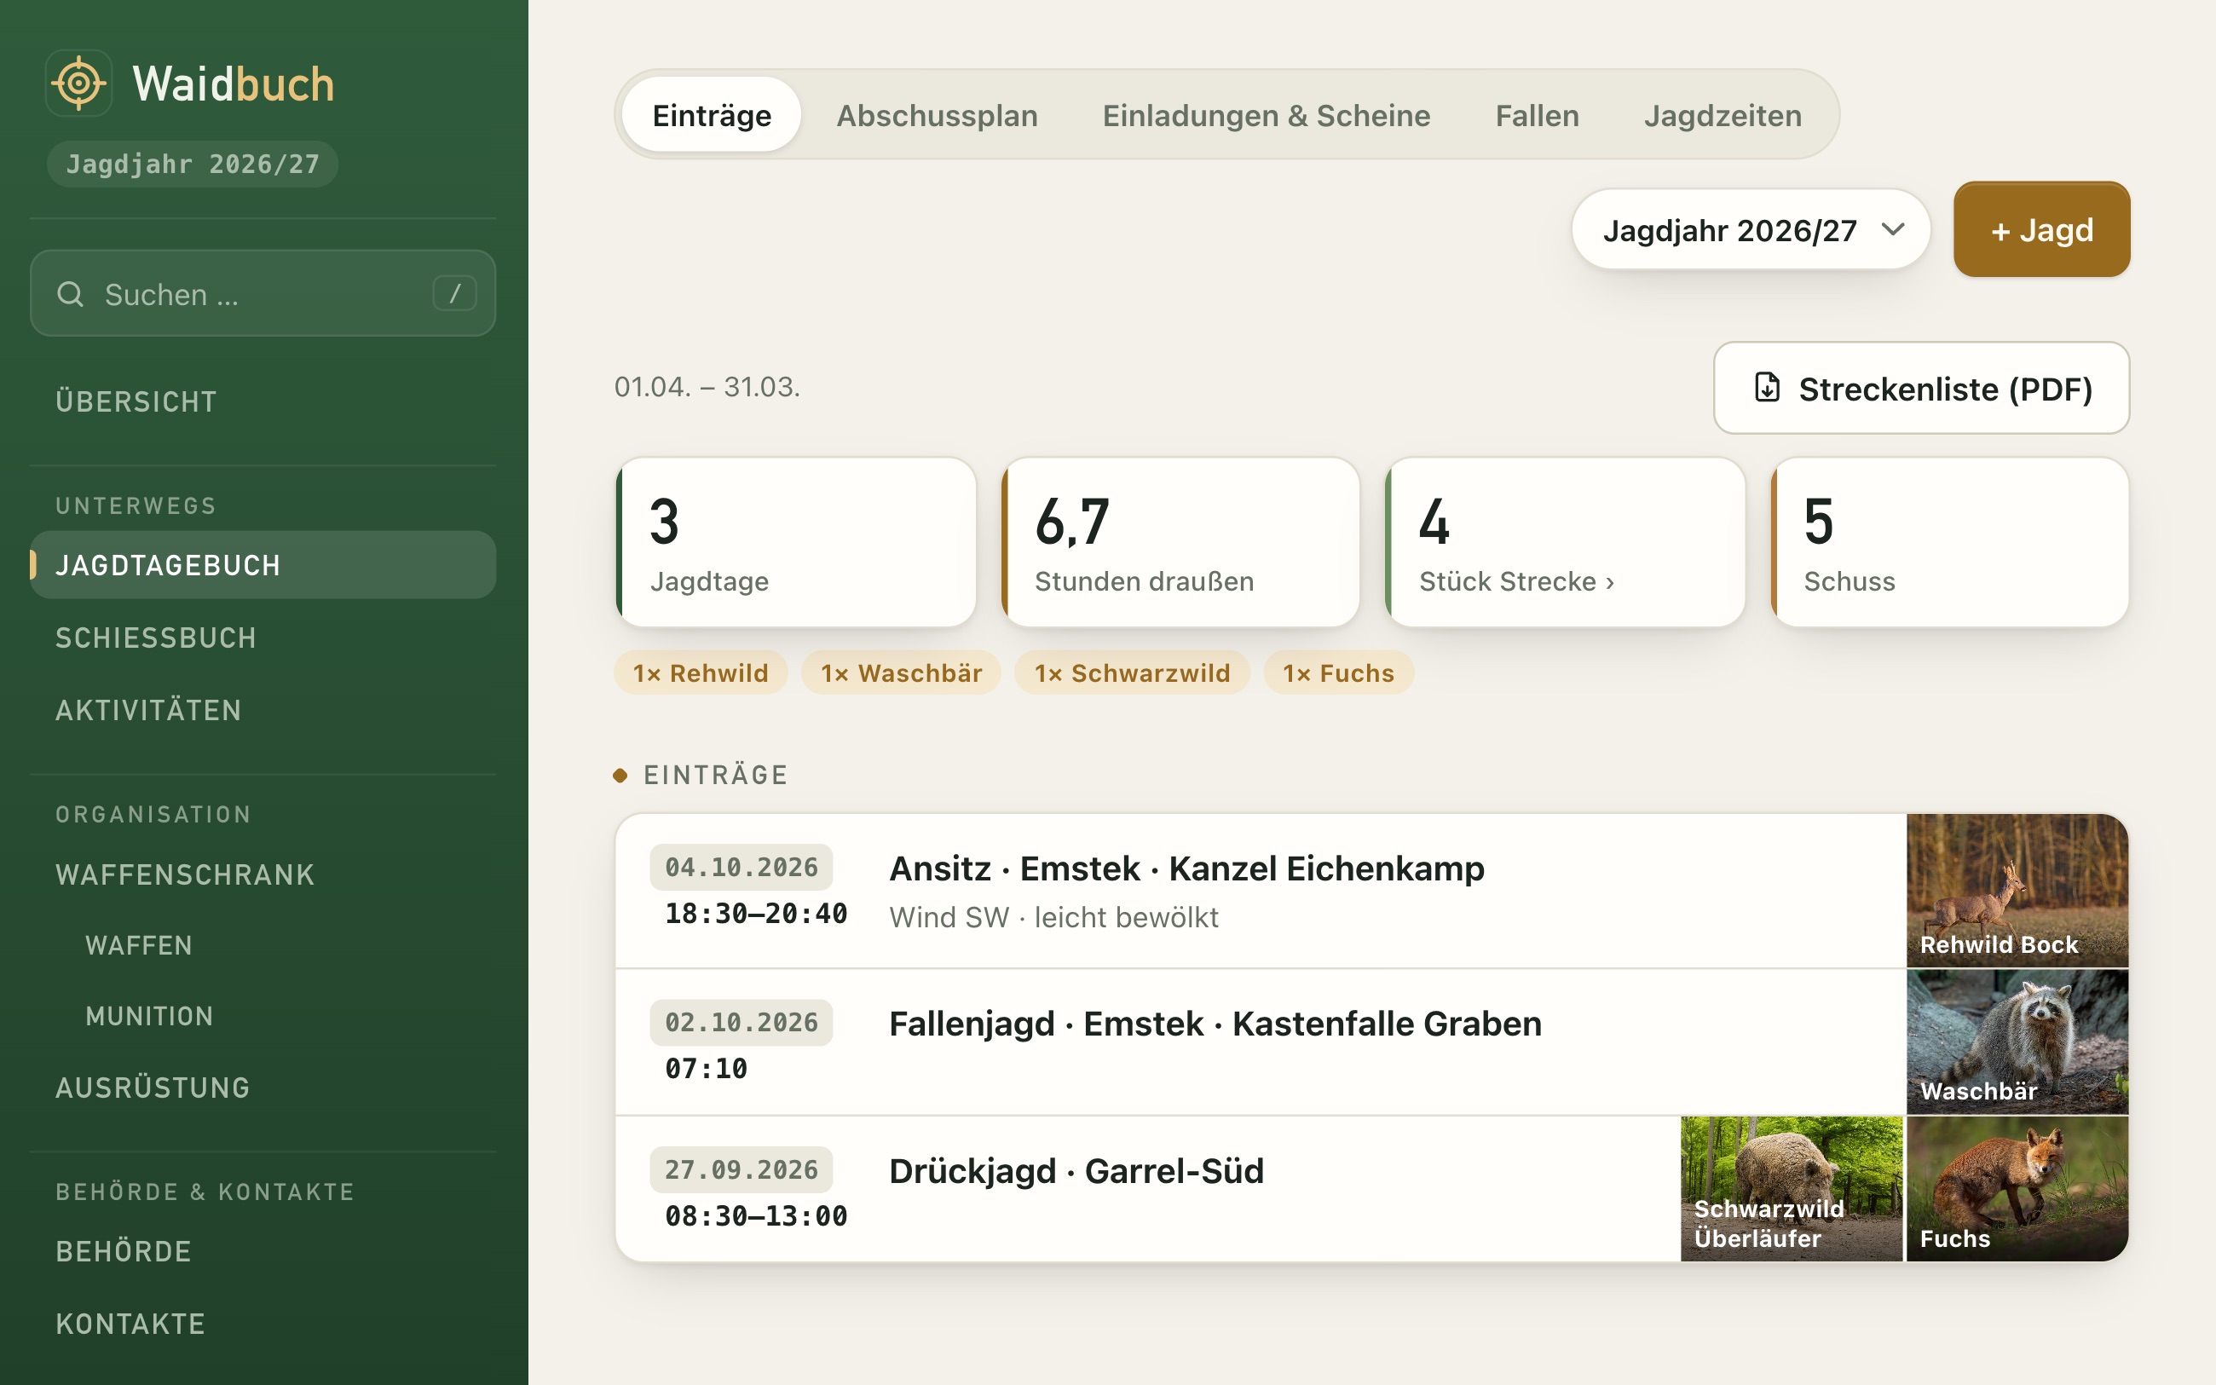Open Übersicht in the sidebar

(x=263, y=401)
